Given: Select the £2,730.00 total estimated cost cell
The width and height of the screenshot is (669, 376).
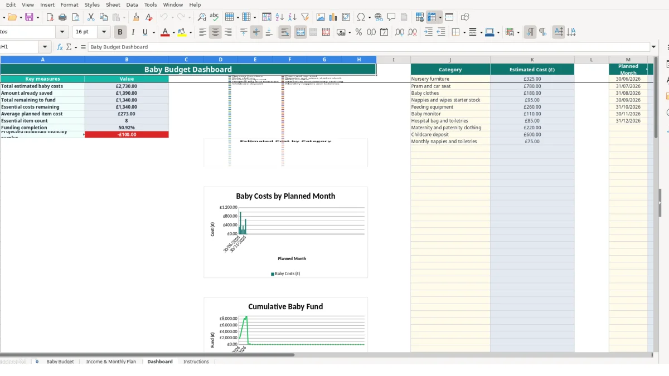Looking at the screenshot, I should pyautogui.click(x=127, y=86).
